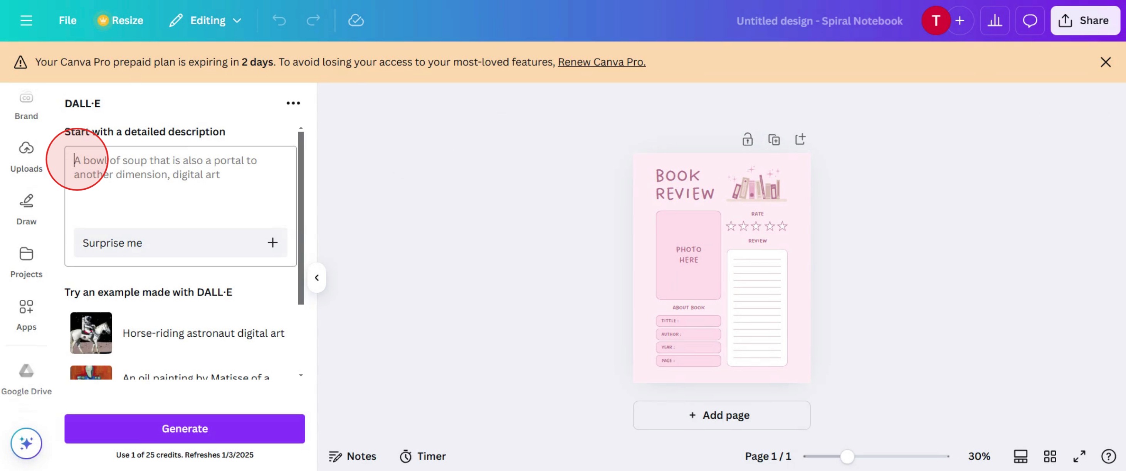Click the zoom slider handle
The width and height of the screenshot is (1126, 471).
(847, 456)
